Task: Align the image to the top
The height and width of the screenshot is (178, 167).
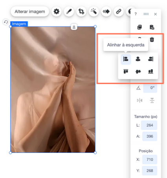Action: (x=126, y=71)
